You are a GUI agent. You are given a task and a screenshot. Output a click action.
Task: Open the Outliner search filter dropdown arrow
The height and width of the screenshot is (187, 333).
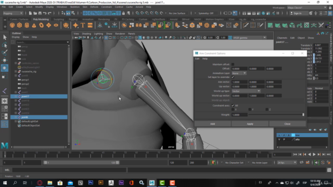68,42
